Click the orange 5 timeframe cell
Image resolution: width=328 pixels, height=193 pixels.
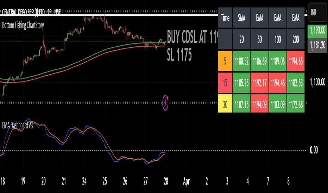pyautogui.click(x=225, y=61)
